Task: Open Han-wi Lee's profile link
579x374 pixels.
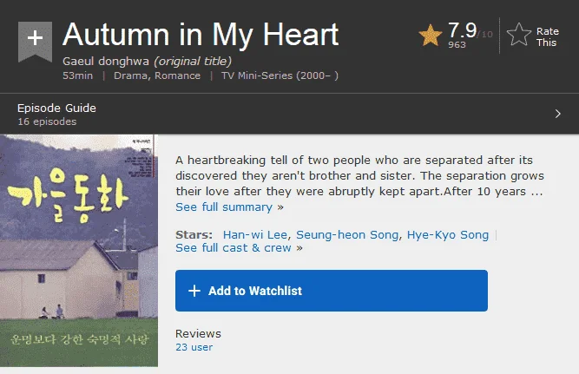Action: [x=255, y=235]
